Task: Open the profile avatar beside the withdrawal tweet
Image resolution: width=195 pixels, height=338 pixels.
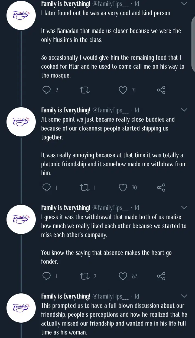Action: coord(21,219)
